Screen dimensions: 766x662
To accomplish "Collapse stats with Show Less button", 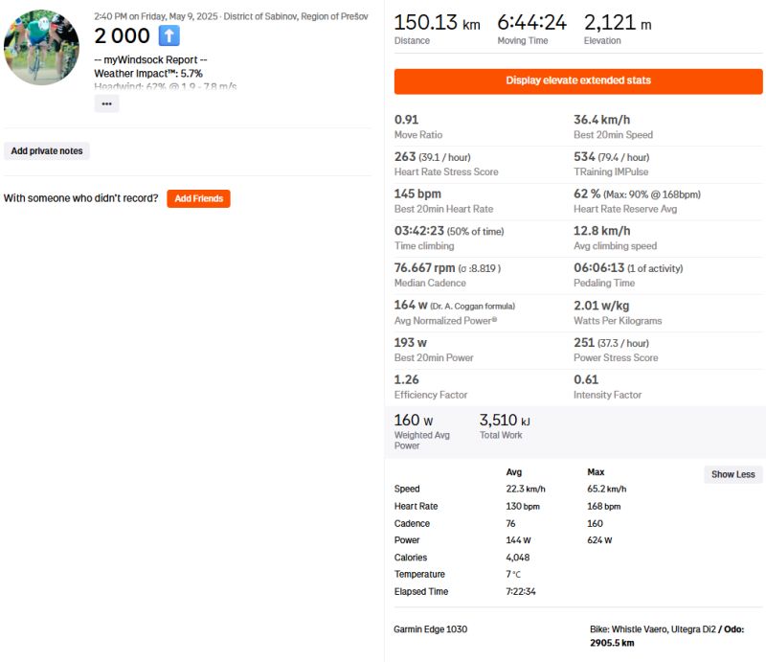I will pos(732,474).
